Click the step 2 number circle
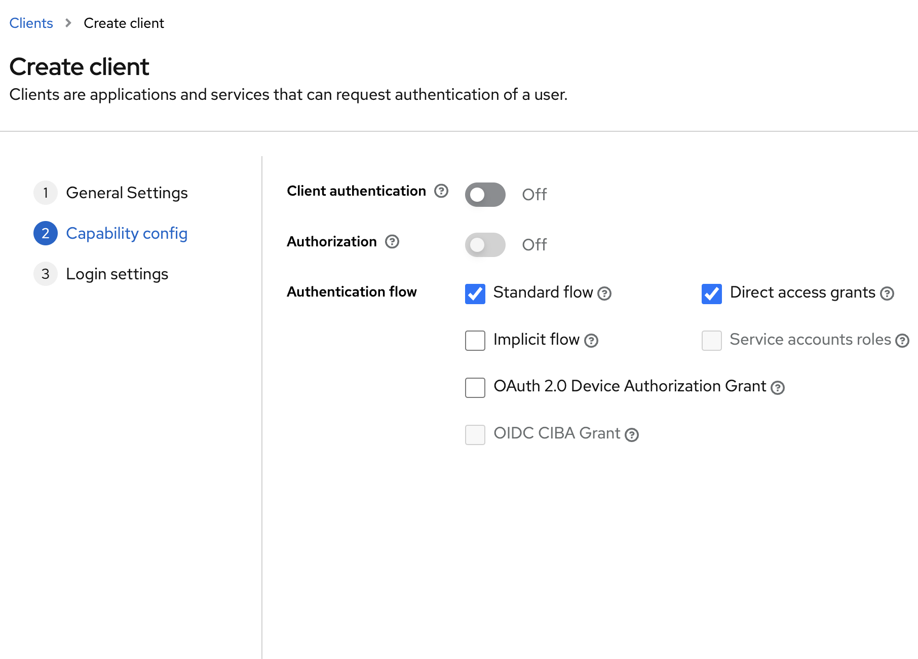The width and height of the screenshot is (918, 659). point(45,233)
